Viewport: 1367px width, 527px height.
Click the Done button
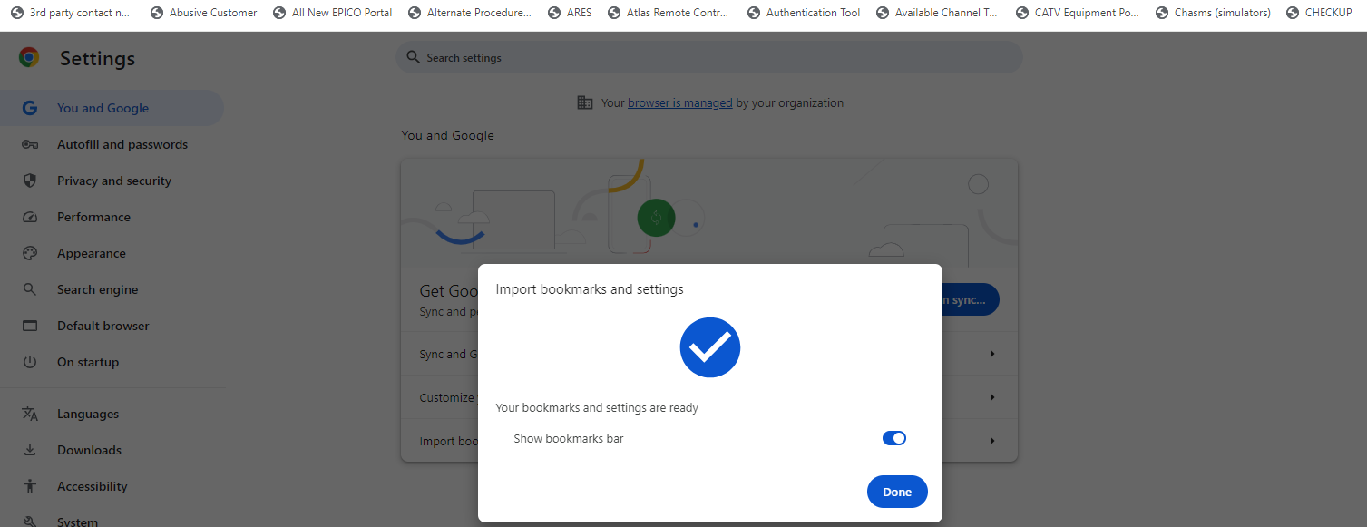[897, 492]
